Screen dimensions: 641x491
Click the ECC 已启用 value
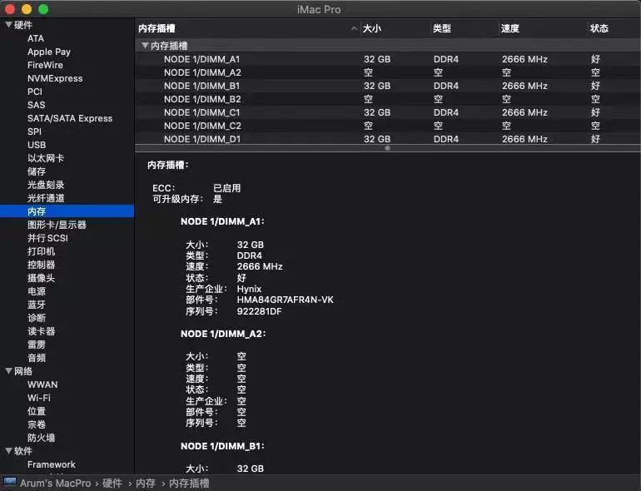coord(227,188)
